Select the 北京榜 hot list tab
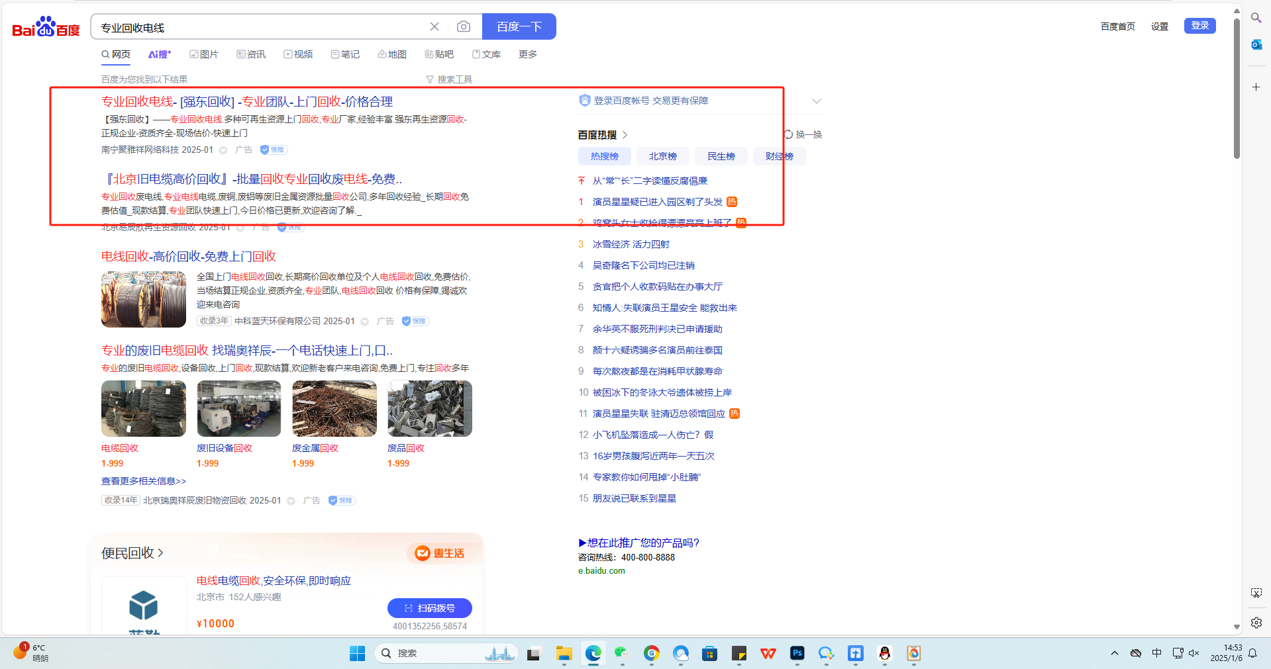 click(x=662, y=156)
